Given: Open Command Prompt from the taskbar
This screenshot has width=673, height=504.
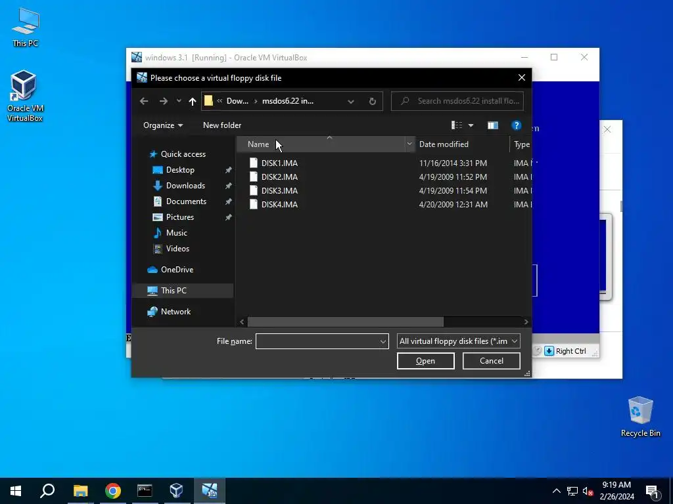Looking at the screenshot, I should point(145,491).
